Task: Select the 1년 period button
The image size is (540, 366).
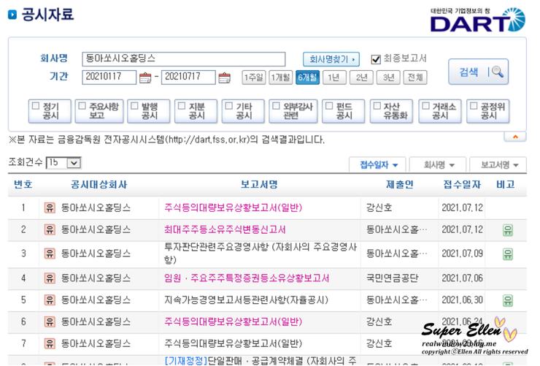Action: point(333,77)
